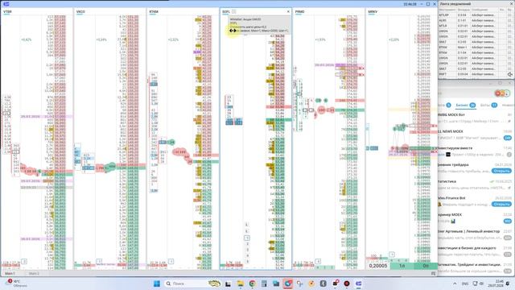Expand the system tray hidden icons chevron
The image size is (515, 290).
point(455,284)
